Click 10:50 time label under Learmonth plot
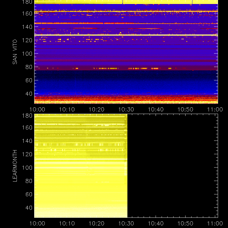 [x=186, y=223]
